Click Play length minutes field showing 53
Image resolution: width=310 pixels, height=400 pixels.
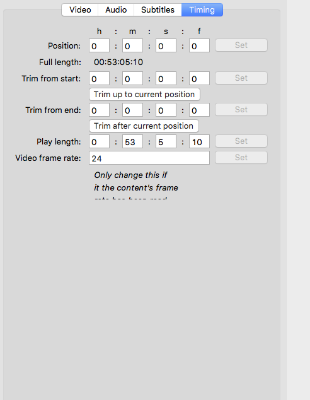pyautogui.click(x=132, y=141)
